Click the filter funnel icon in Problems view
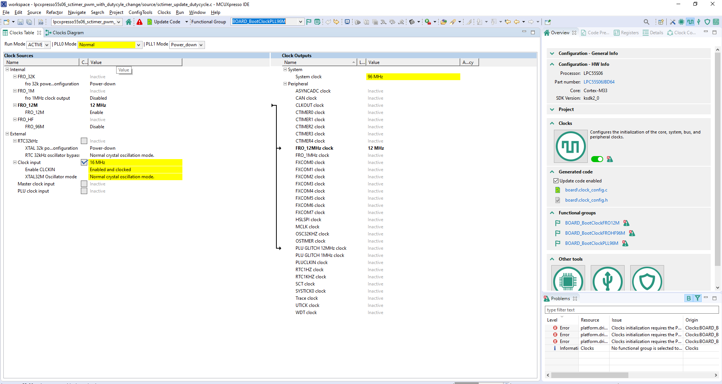 (698, 298)
